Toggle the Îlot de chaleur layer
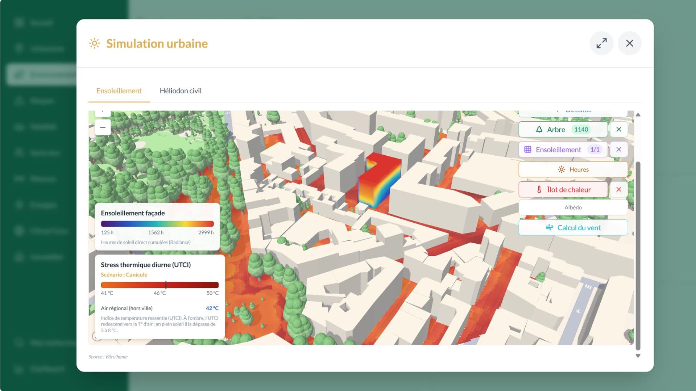Image resolution: width=696 pixels, height=391 pixels. tap(563, 190)
